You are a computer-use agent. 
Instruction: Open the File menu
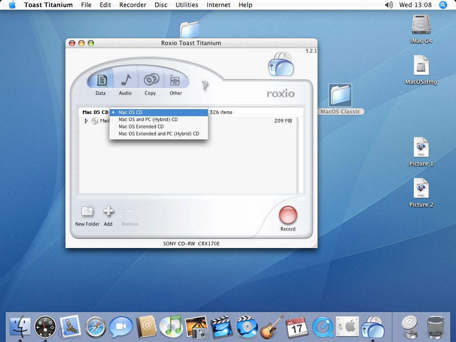[86, 5]
